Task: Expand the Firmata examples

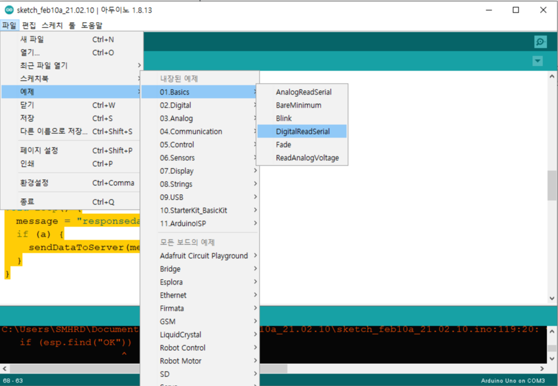Action: 199,308
